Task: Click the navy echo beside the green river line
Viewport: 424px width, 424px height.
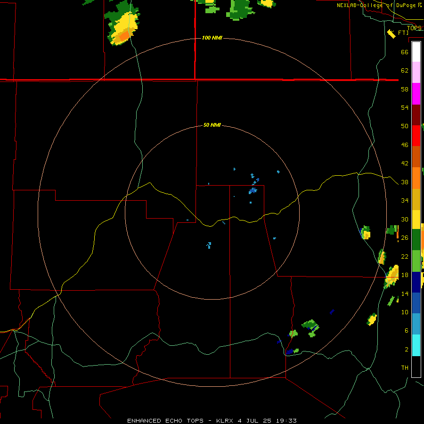Action: coord(289,352)
